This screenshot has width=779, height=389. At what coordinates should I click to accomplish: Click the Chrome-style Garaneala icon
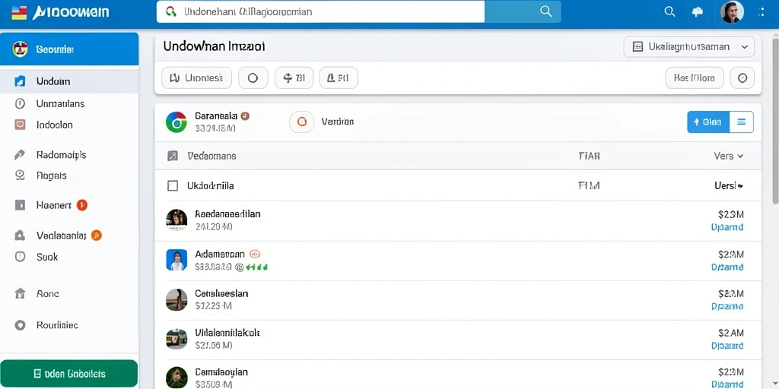coord(176,122)
